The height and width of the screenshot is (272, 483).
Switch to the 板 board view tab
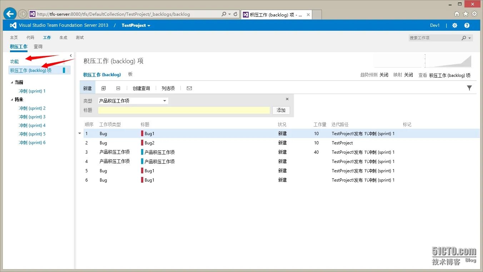click(130, 74)
